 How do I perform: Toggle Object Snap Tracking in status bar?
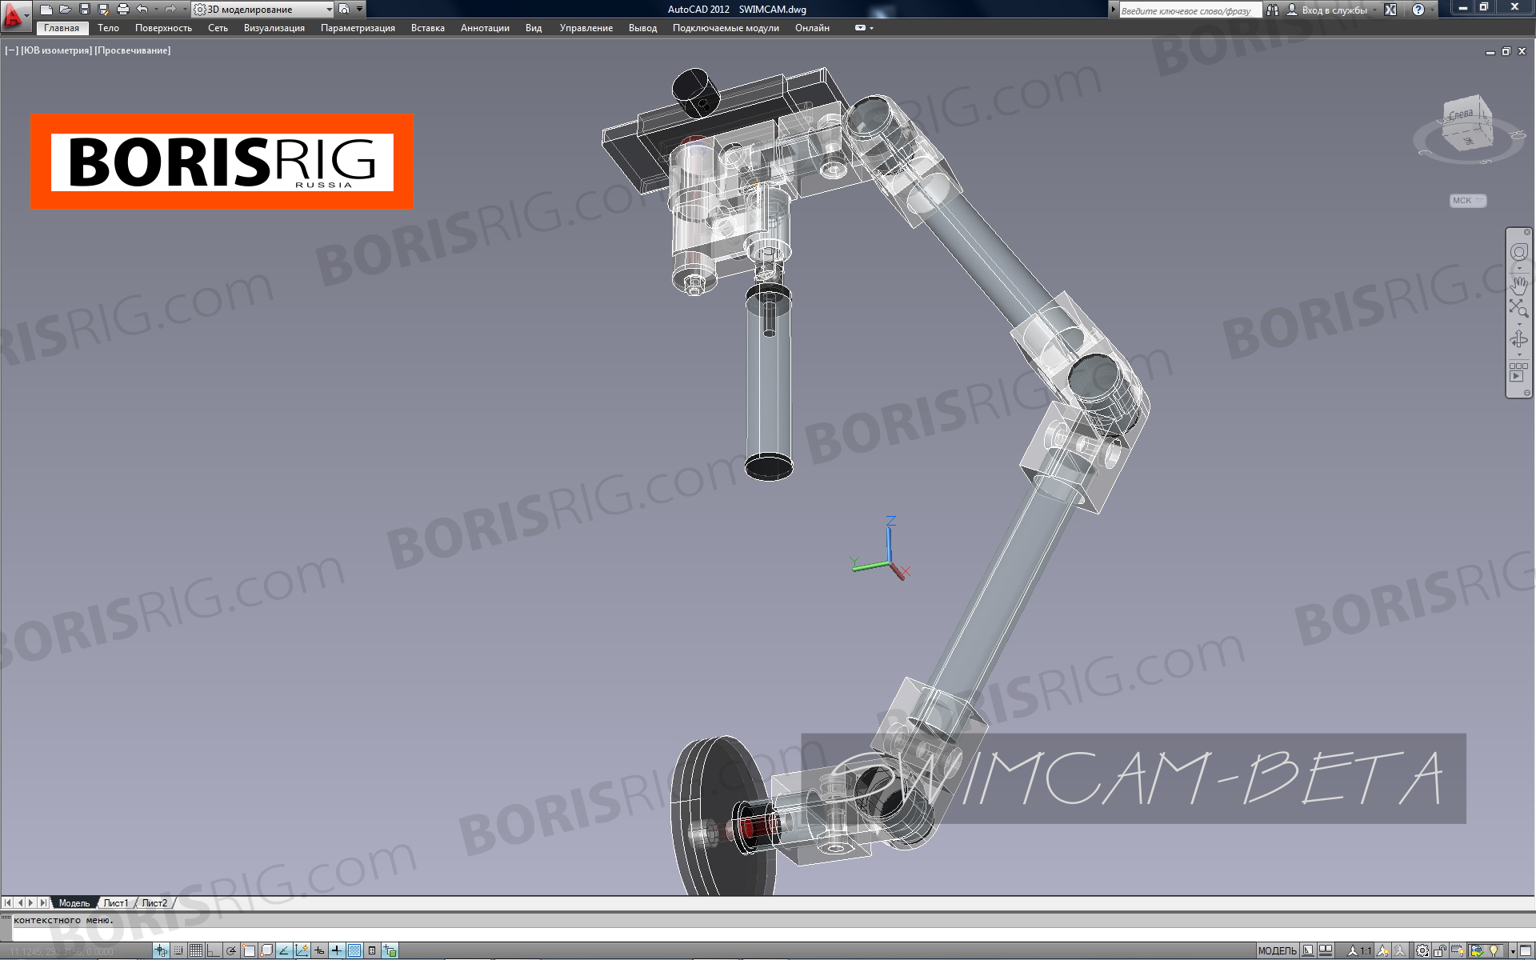coord(284,951)
